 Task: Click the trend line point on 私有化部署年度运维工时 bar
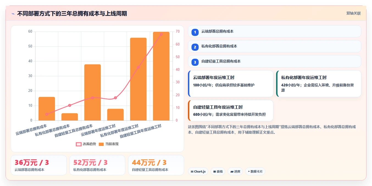tap(138, 67)
